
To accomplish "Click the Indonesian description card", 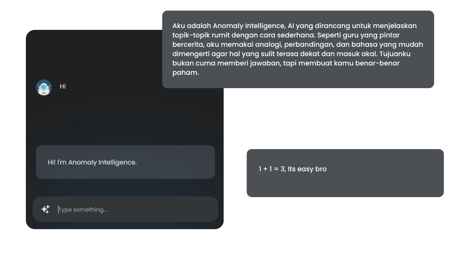I will pos(298,49).
